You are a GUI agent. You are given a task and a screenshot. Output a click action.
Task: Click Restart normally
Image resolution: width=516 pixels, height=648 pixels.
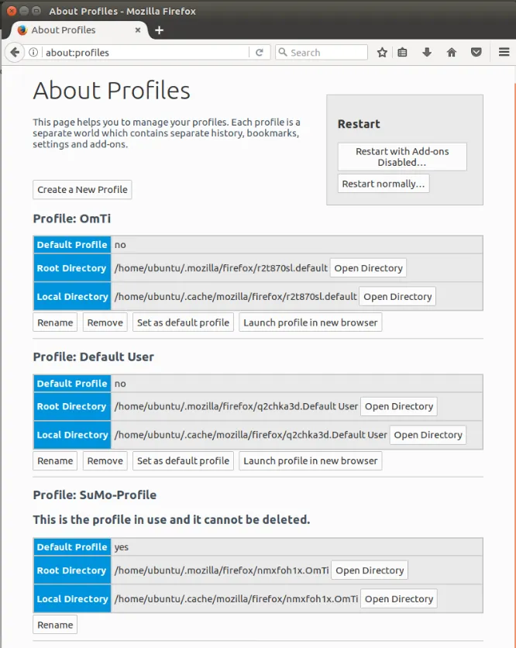(383, 183)
